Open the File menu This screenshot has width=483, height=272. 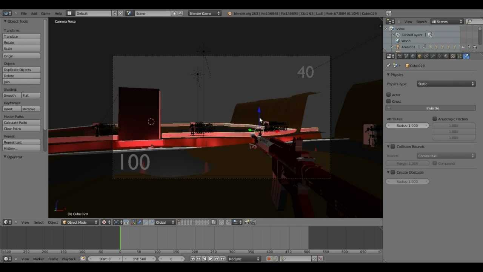(x=24, y=13)
